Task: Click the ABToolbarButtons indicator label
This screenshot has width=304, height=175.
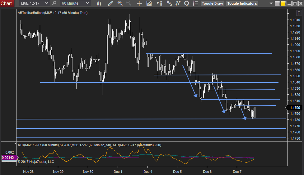Action: coord(53,13)
